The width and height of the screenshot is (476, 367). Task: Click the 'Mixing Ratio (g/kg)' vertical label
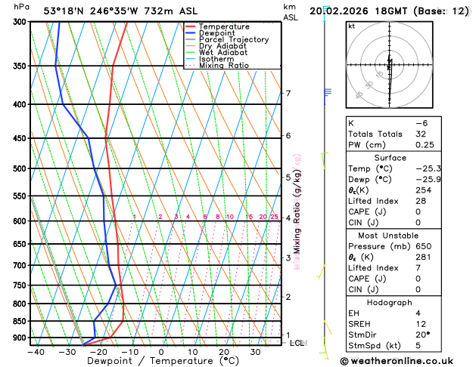pos(297,211)
